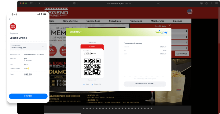Close the Buy Tickets overlay with X
220x114 pixels.
[170, 25]
